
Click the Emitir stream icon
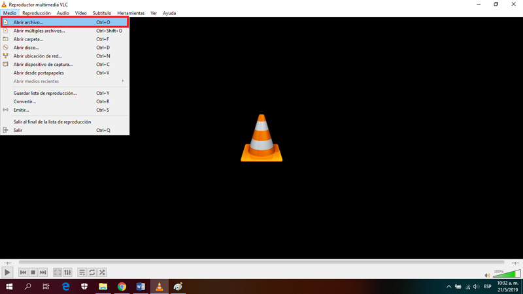tap(6, 110)
